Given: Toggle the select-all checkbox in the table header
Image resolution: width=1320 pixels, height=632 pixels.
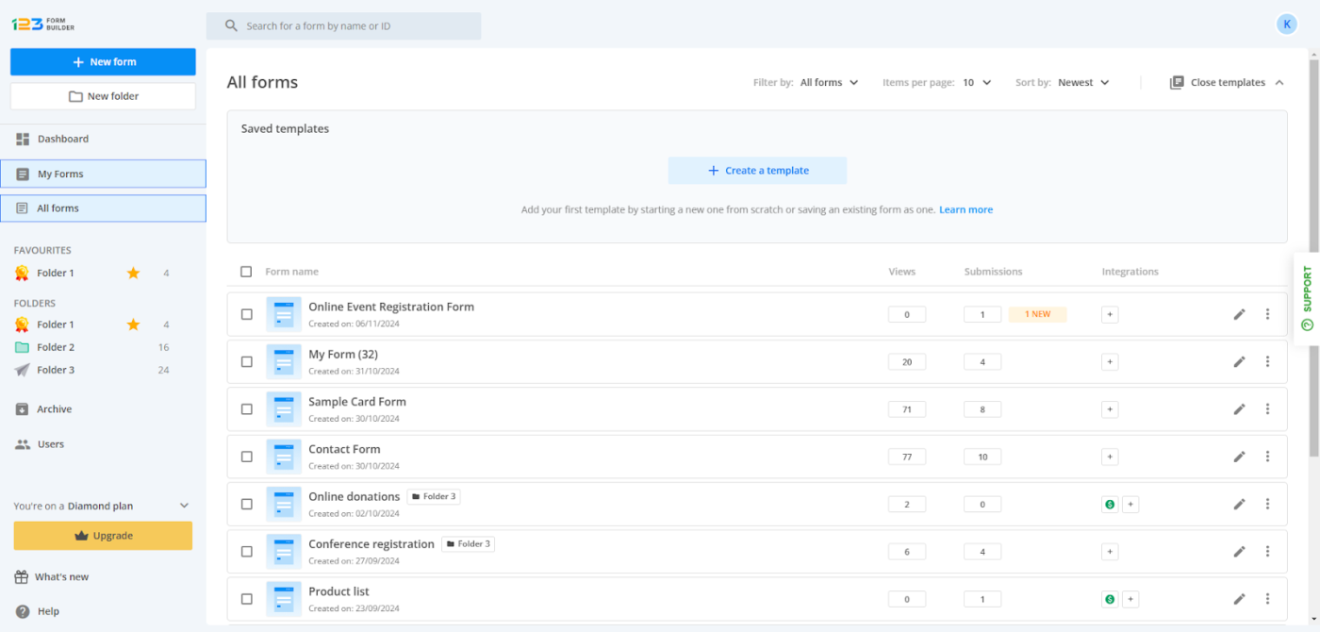Looking at the screenshot, I should (247, 272).
